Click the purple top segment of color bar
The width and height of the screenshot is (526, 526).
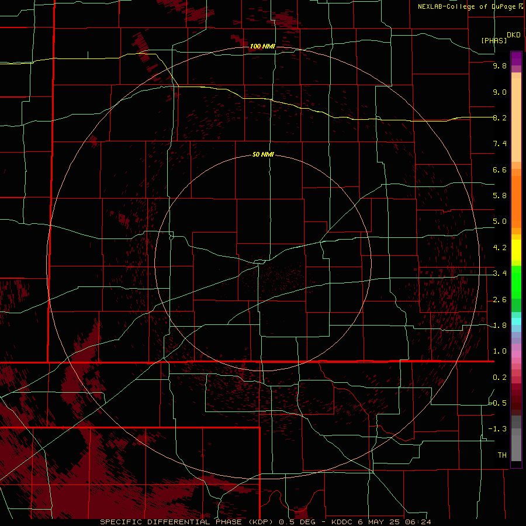coord(516,58)
